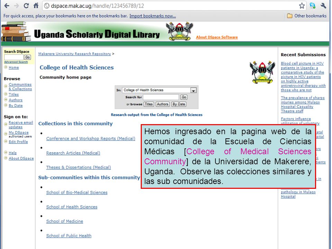Click bullet icon beside Communities & Collections
Image resolution: width=332 pixels, height=249 pixels.
pyautogui.click(x=6, y=86)
